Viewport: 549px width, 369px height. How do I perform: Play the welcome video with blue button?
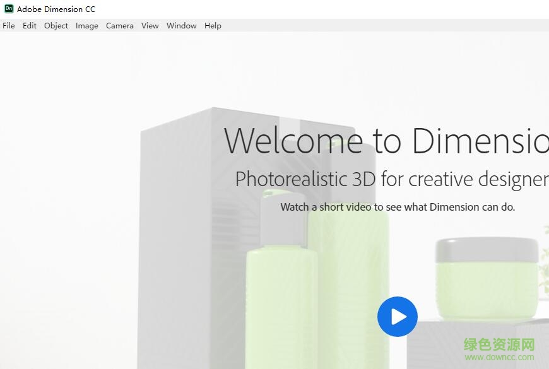(x=398, y=316)
